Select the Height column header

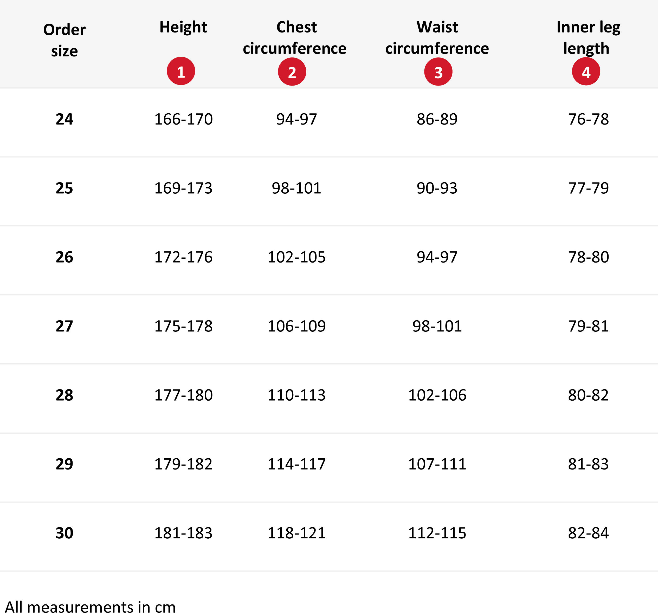(183, 27)
